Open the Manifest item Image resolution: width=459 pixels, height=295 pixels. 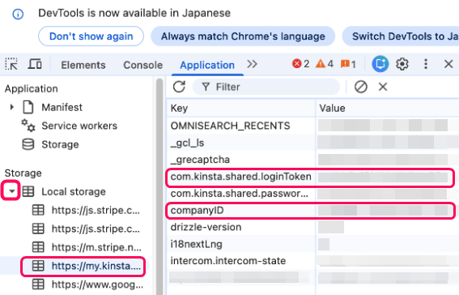point(62,107)
